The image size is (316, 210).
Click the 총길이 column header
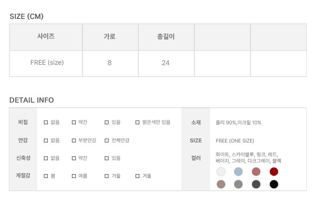click(x=166, y=37)
